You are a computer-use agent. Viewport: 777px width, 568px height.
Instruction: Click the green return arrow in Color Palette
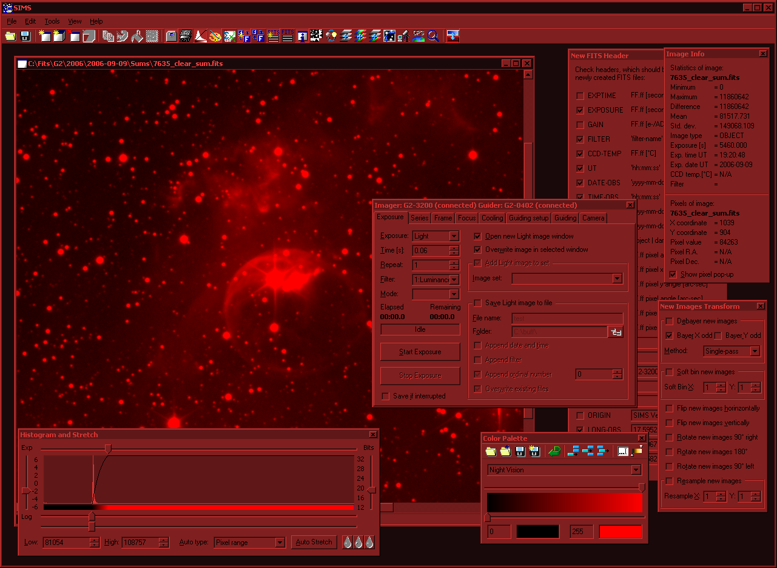553,451
